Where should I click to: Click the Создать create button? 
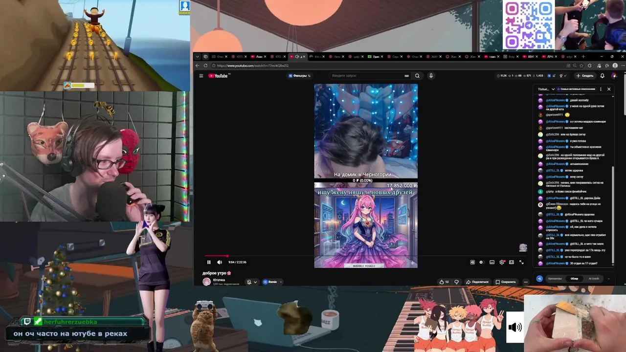[585, 76]
